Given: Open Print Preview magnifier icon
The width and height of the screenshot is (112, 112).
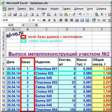Looking at the screenshot, I should coord(37,14).
